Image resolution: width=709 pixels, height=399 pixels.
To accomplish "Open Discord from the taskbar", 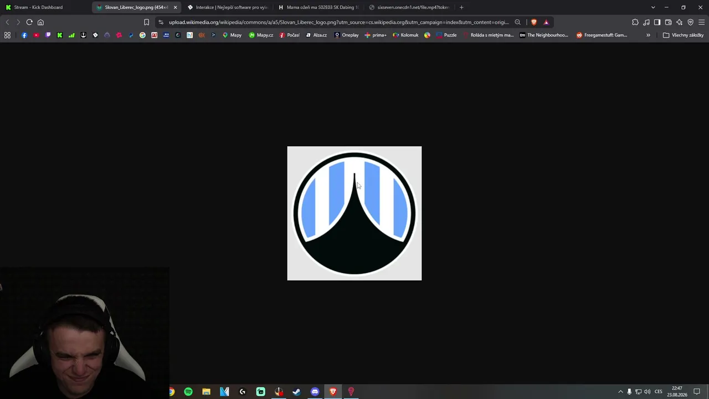I will point(315,392).
